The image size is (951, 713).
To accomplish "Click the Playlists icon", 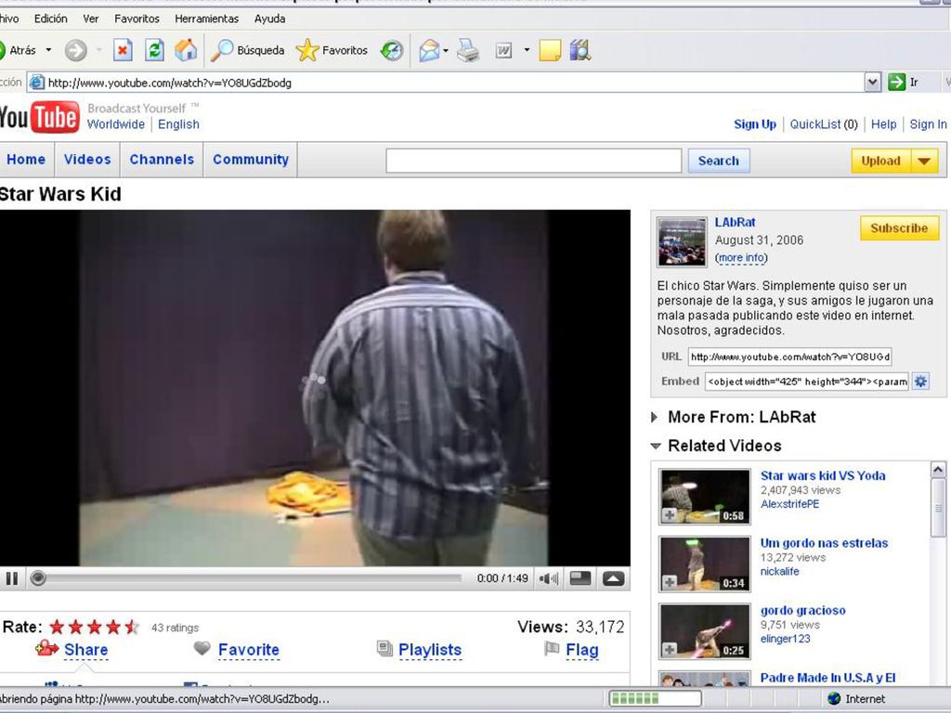I will (x=384, y=648).
